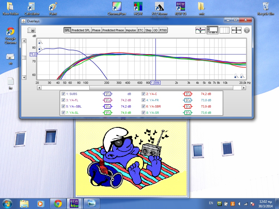
Task: Open the mic folder on the desktop
Action: 202,9
